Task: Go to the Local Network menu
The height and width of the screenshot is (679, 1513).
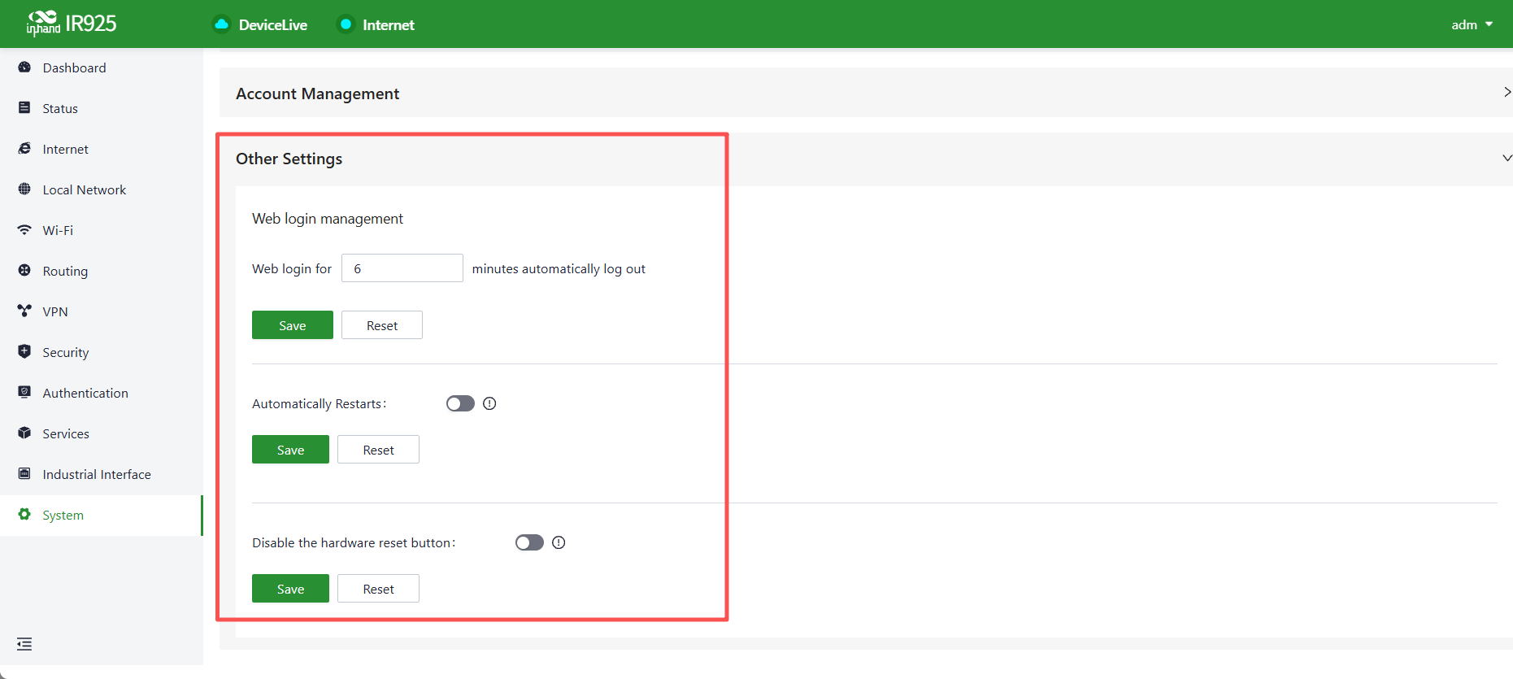Action: click(x=102, y=189)
